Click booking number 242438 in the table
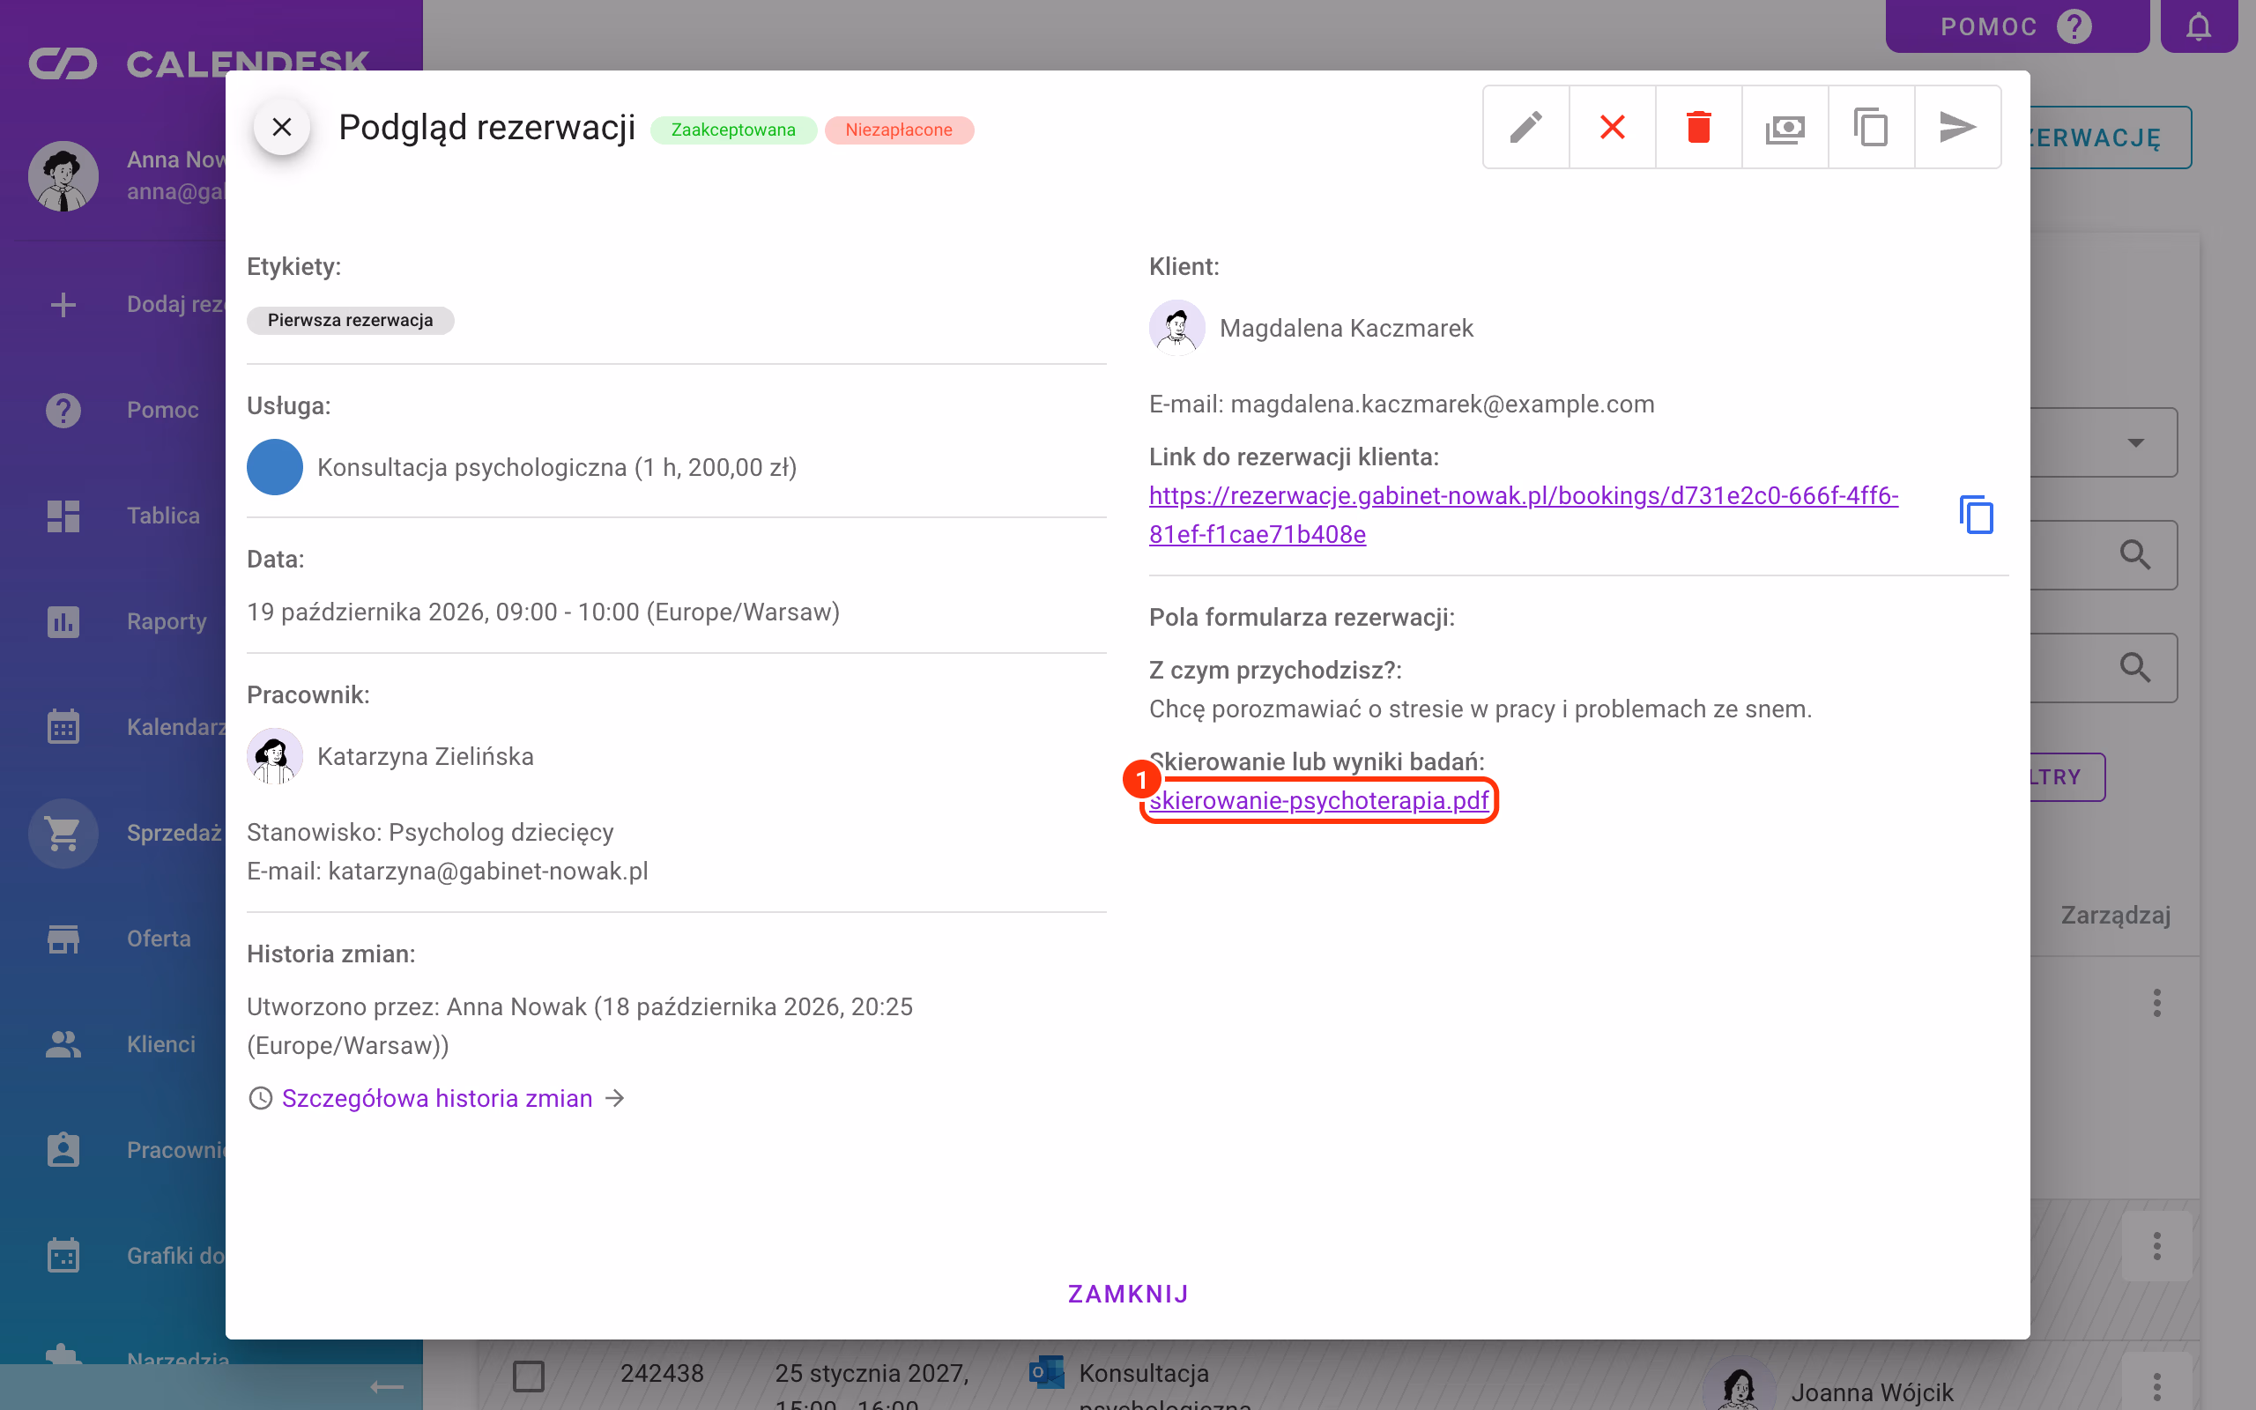Viewport: 2256px width, 1410px height. click(x=662, y=1374)
